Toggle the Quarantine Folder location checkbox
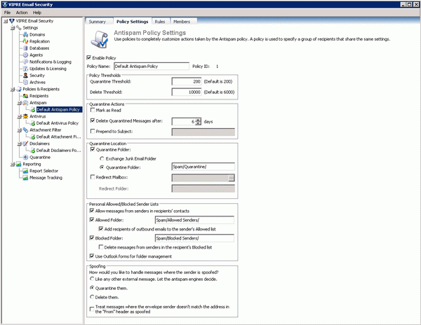This screenshot has width=421, height=325. pos(93,149)
